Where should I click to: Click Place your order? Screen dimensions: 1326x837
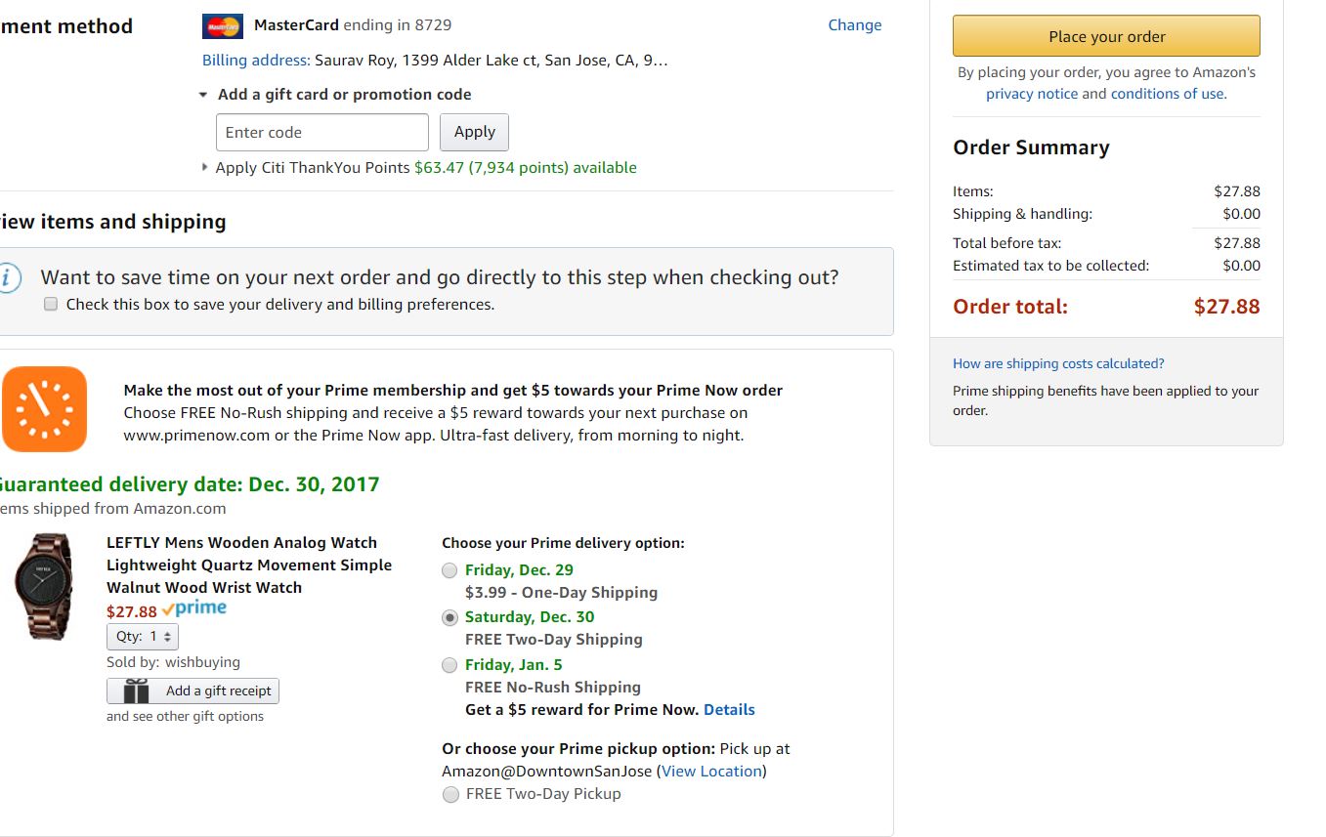coord(1105,36)
